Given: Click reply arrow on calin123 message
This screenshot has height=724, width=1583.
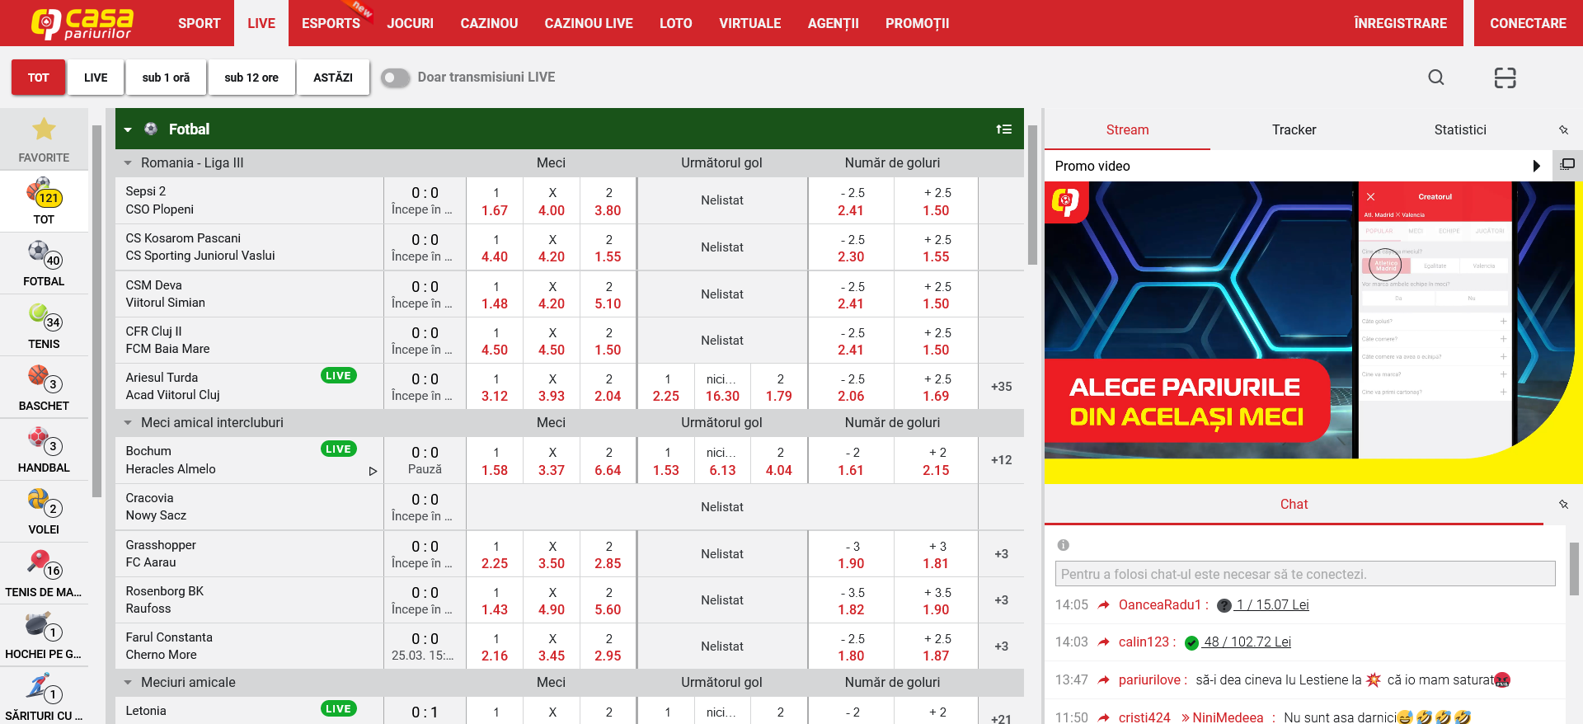Looking at the screenshot, I should (x=1103, y=642).
